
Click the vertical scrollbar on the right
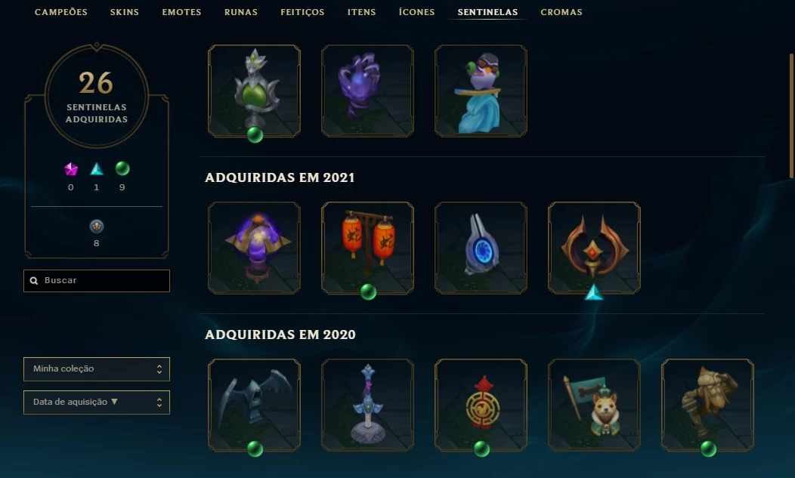click(791, 116)
